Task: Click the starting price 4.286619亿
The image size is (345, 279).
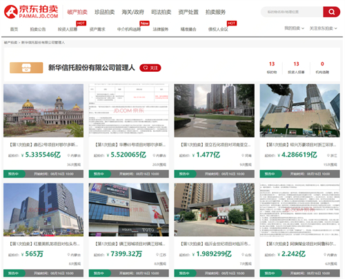Action: pyautogui.click(x=299, y=155)
